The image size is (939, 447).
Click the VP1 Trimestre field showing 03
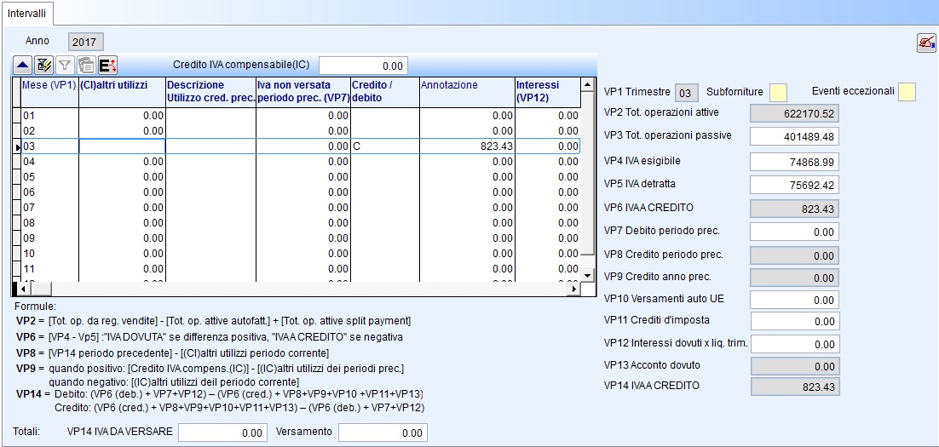[686, 93]
